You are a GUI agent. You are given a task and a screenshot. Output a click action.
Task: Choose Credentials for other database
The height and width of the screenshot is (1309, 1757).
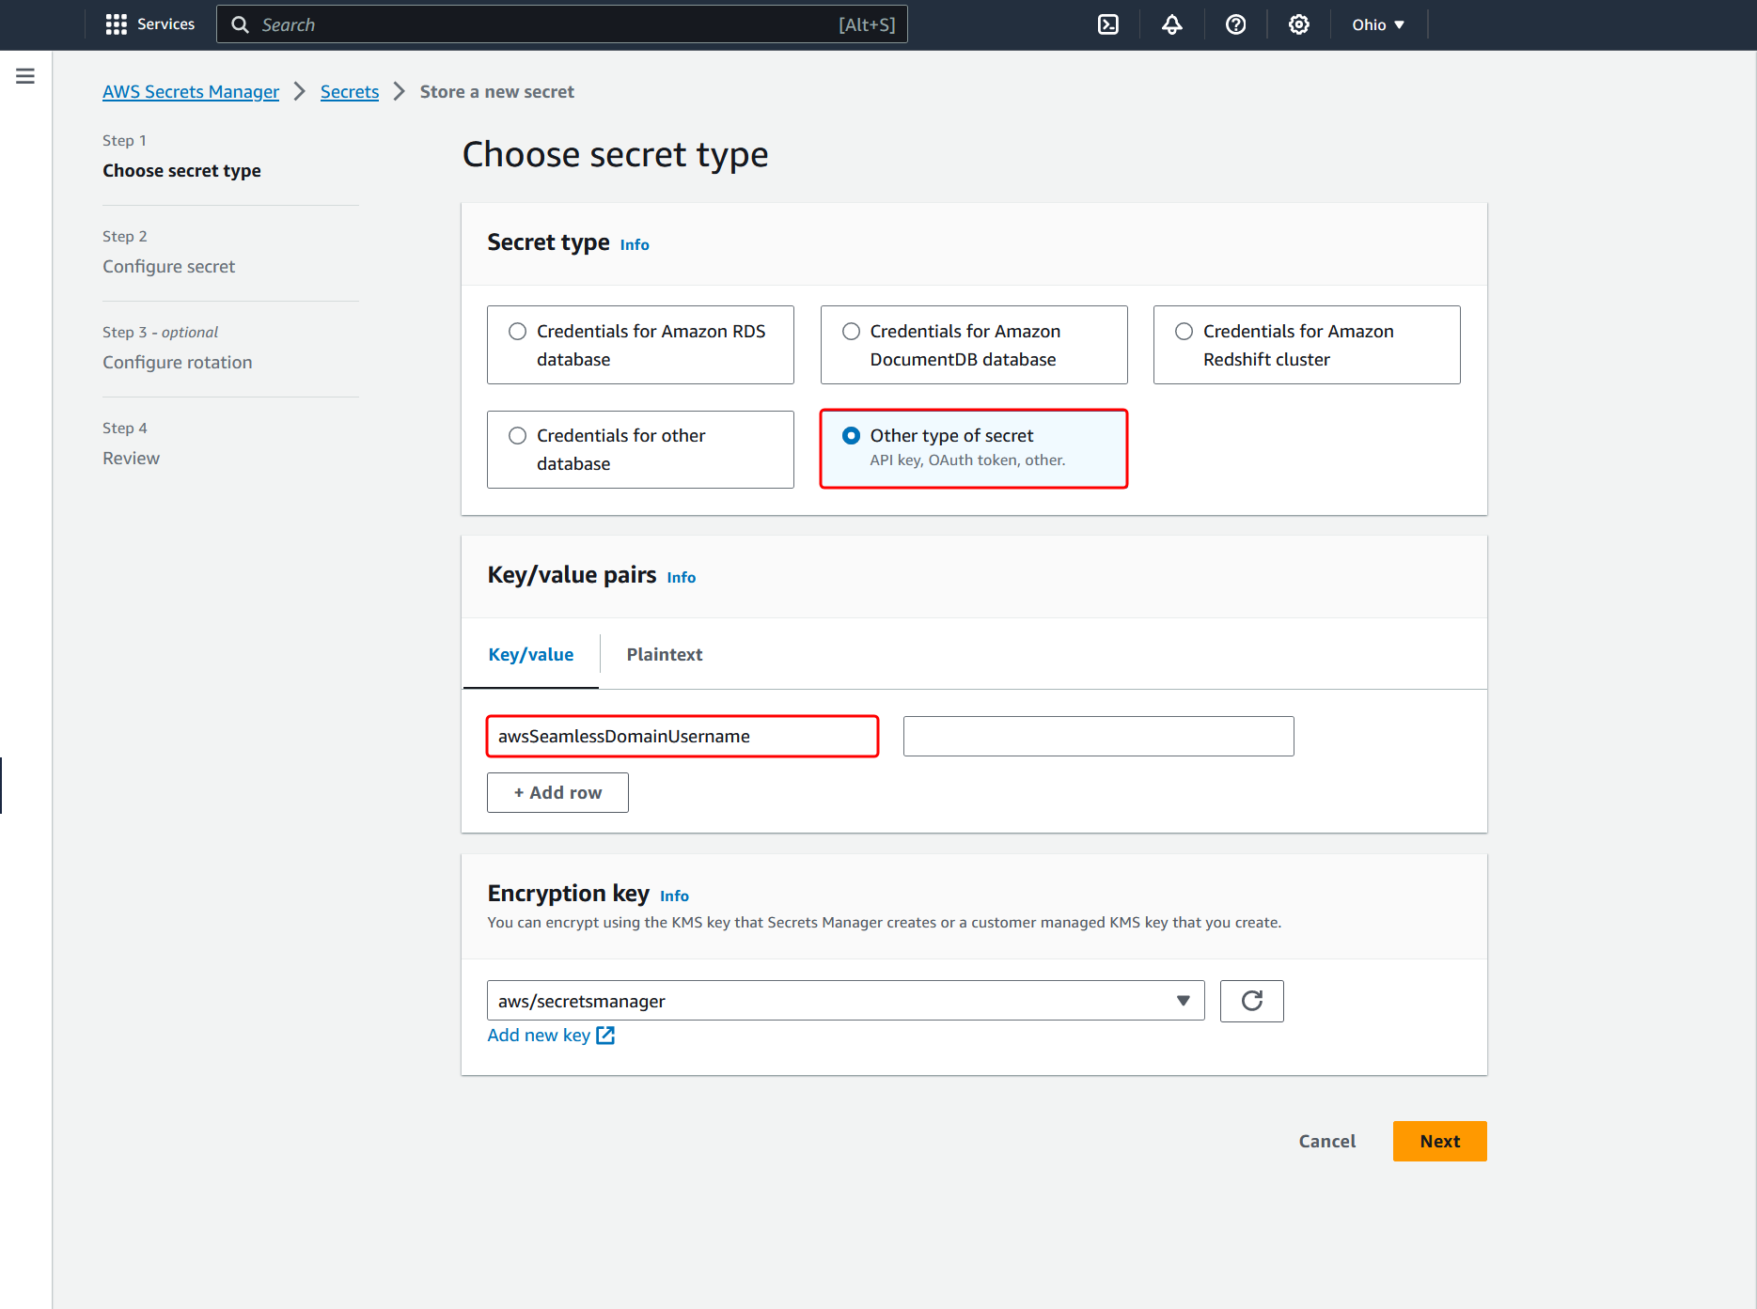tap(517, 435)
